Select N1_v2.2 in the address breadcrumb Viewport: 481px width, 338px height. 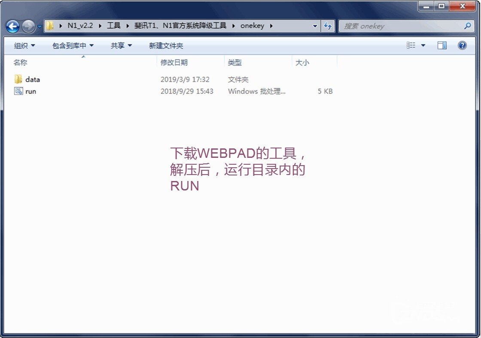click(80, 25)
